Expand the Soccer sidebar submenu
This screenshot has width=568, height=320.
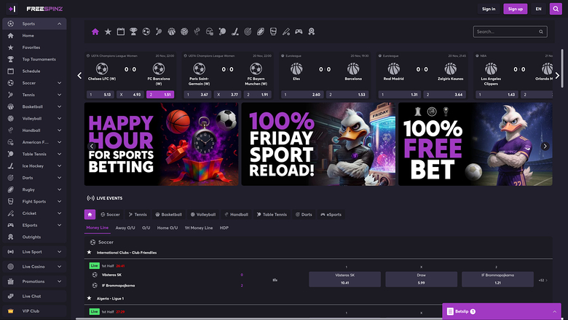click(60, 83)
